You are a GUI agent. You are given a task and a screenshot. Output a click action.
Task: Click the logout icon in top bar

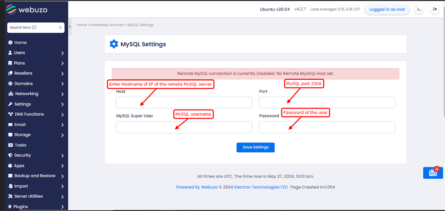pos(435,10)
